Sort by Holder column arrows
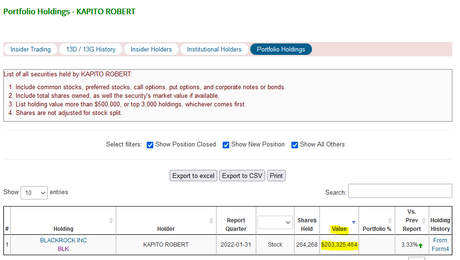Screen dimensions: 460x260 coord(211,220)
